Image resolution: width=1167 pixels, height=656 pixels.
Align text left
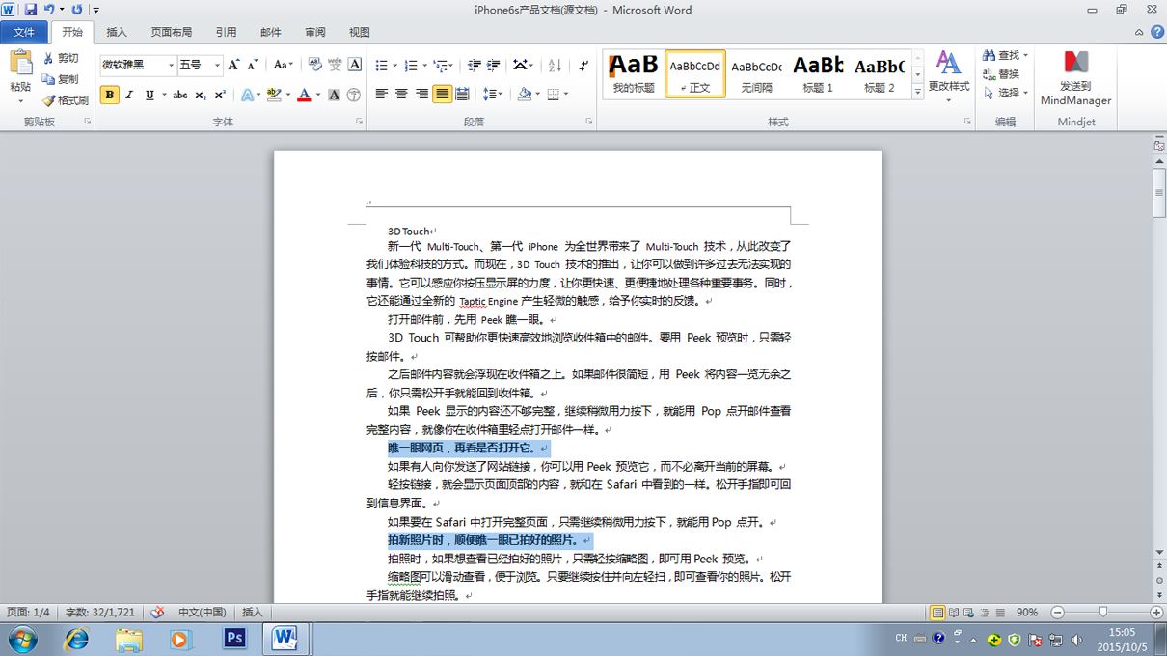tap(382, 95)
